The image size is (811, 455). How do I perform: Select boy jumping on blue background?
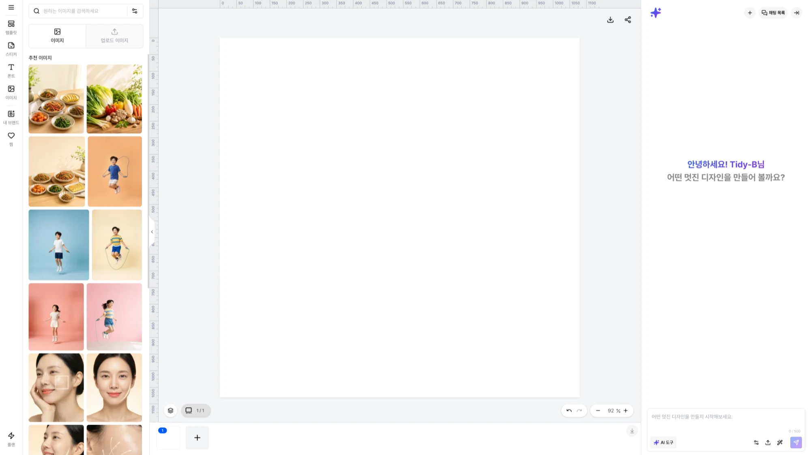[59, 245]
